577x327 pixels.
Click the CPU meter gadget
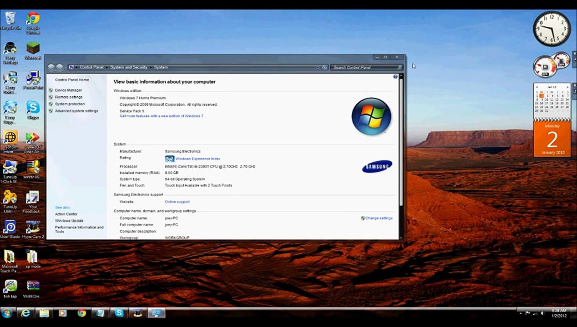point(551,65)
